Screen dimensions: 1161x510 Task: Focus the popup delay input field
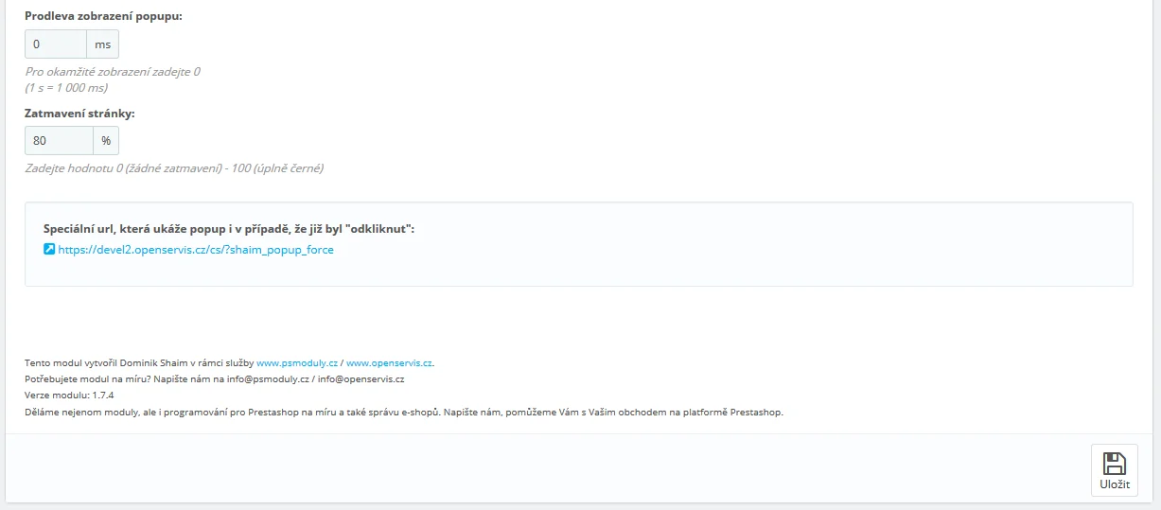coord(56,44)
